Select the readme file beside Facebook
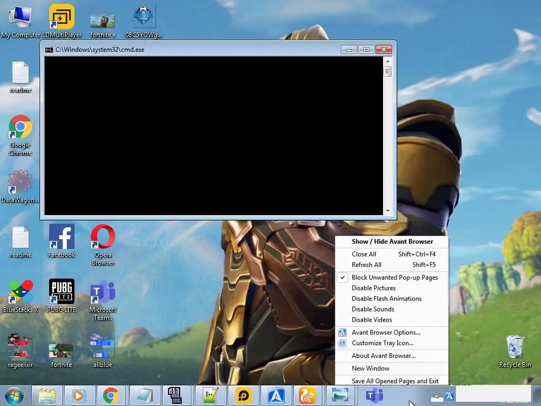 pos(21,242)
